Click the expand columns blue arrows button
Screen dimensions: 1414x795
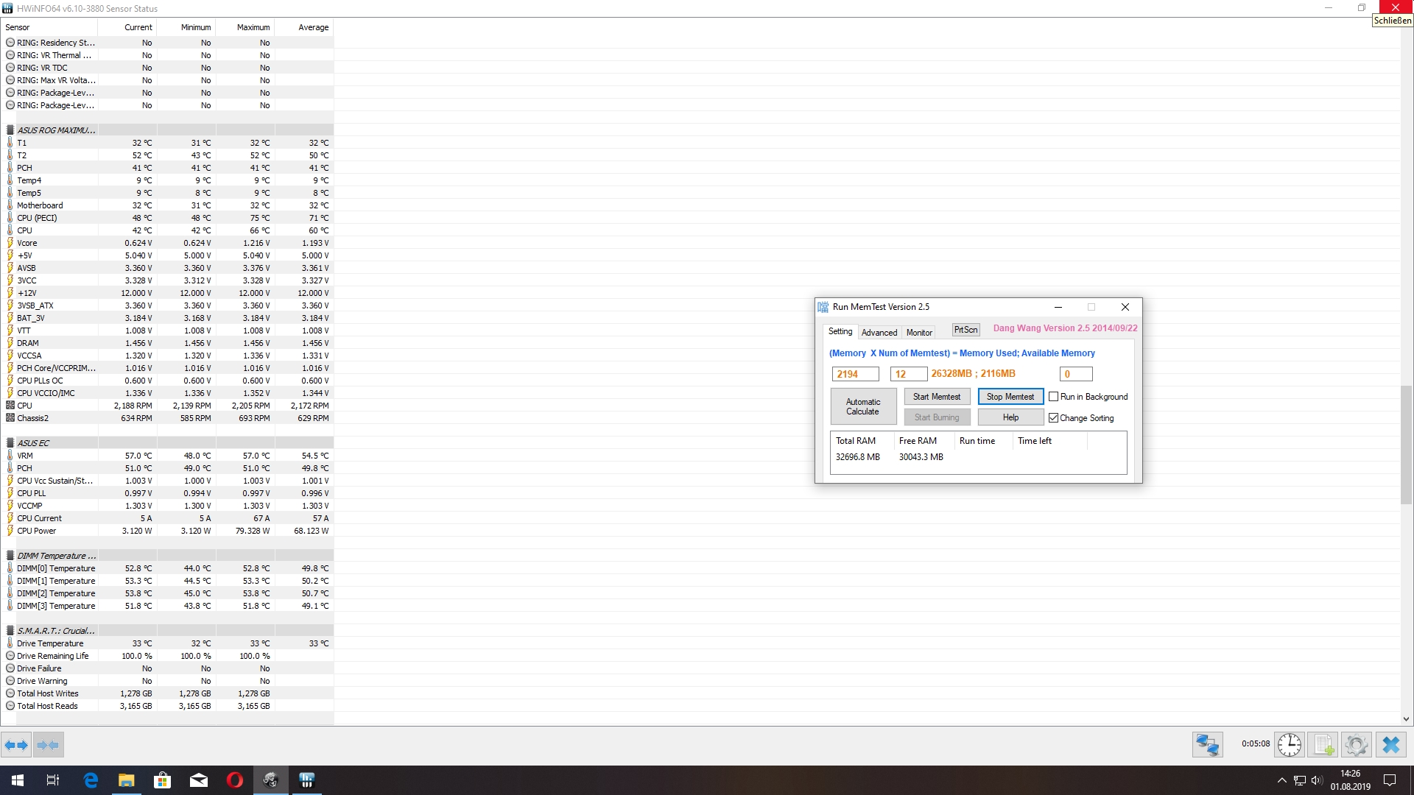(16, 745)
